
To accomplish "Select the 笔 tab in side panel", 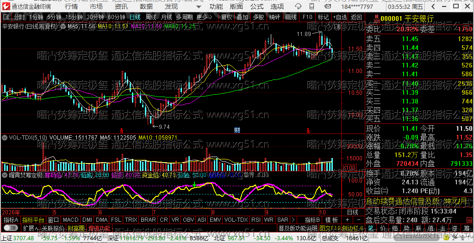I will point(371,228).
